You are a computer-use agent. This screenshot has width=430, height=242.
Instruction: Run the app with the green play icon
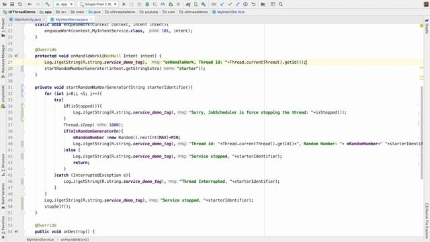coord(124,5)
